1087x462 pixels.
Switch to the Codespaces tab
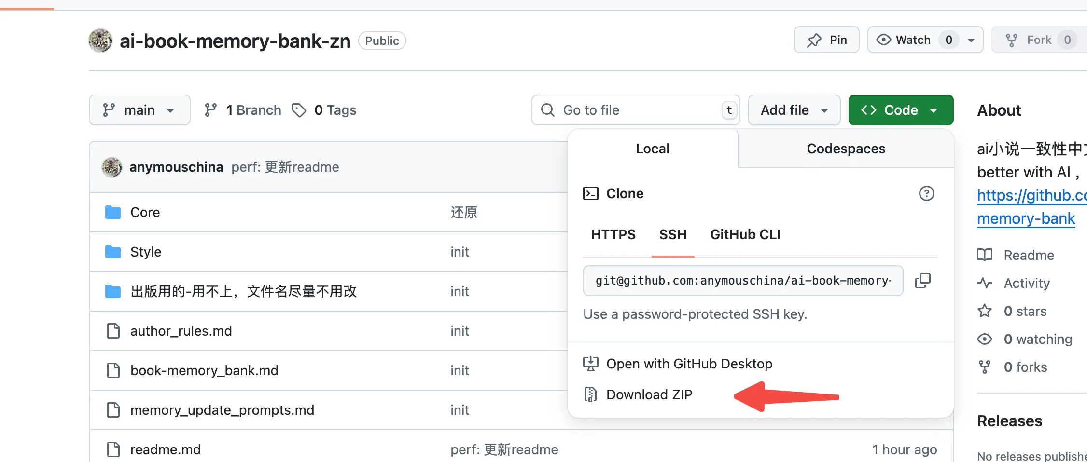click(x=846, y=149)
